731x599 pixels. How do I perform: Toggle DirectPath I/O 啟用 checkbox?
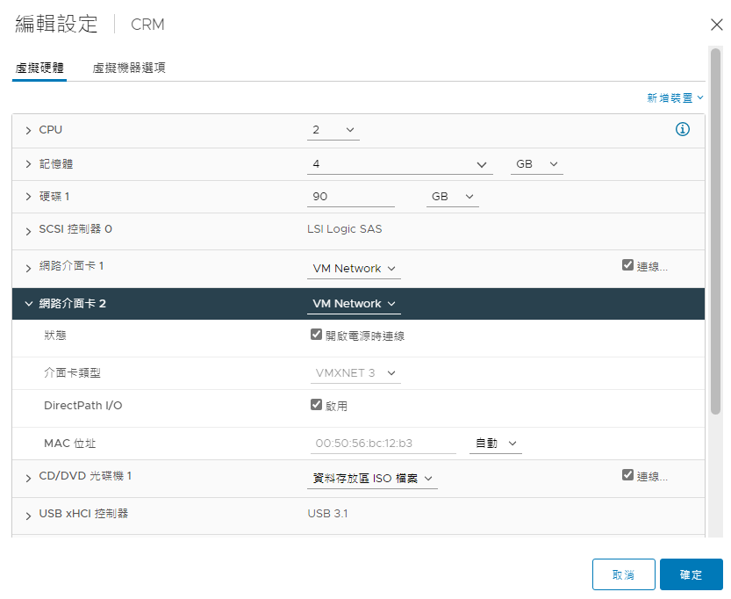point(316,405)
